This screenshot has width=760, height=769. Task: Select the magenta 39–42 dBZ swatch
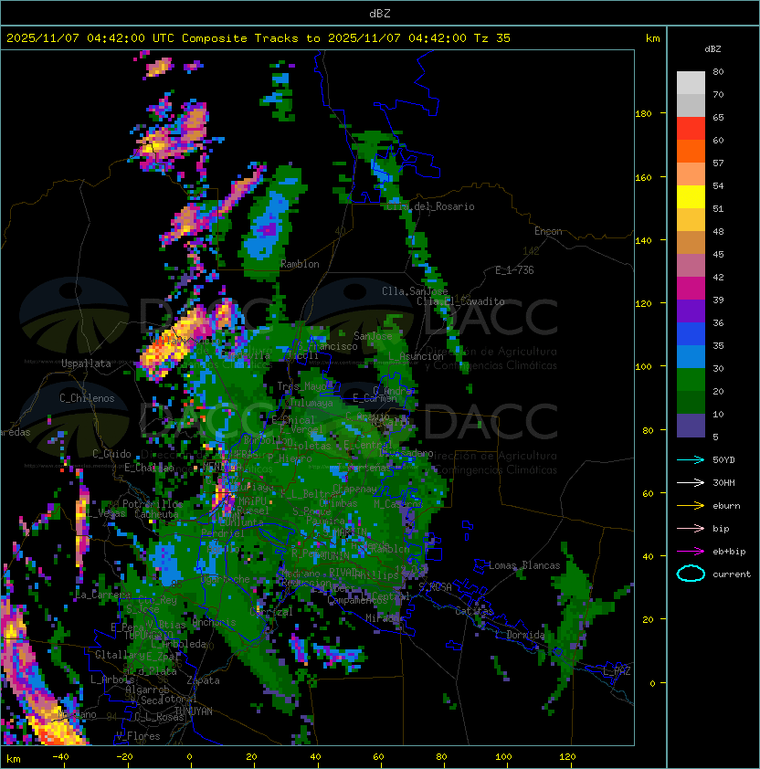691,288
